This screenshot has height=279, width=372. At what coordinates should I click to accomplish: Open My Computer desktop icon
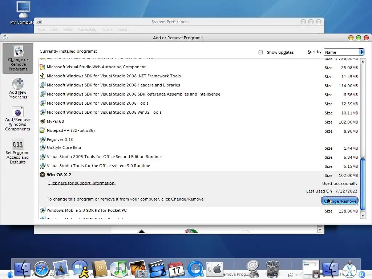[x=23, y=13]
